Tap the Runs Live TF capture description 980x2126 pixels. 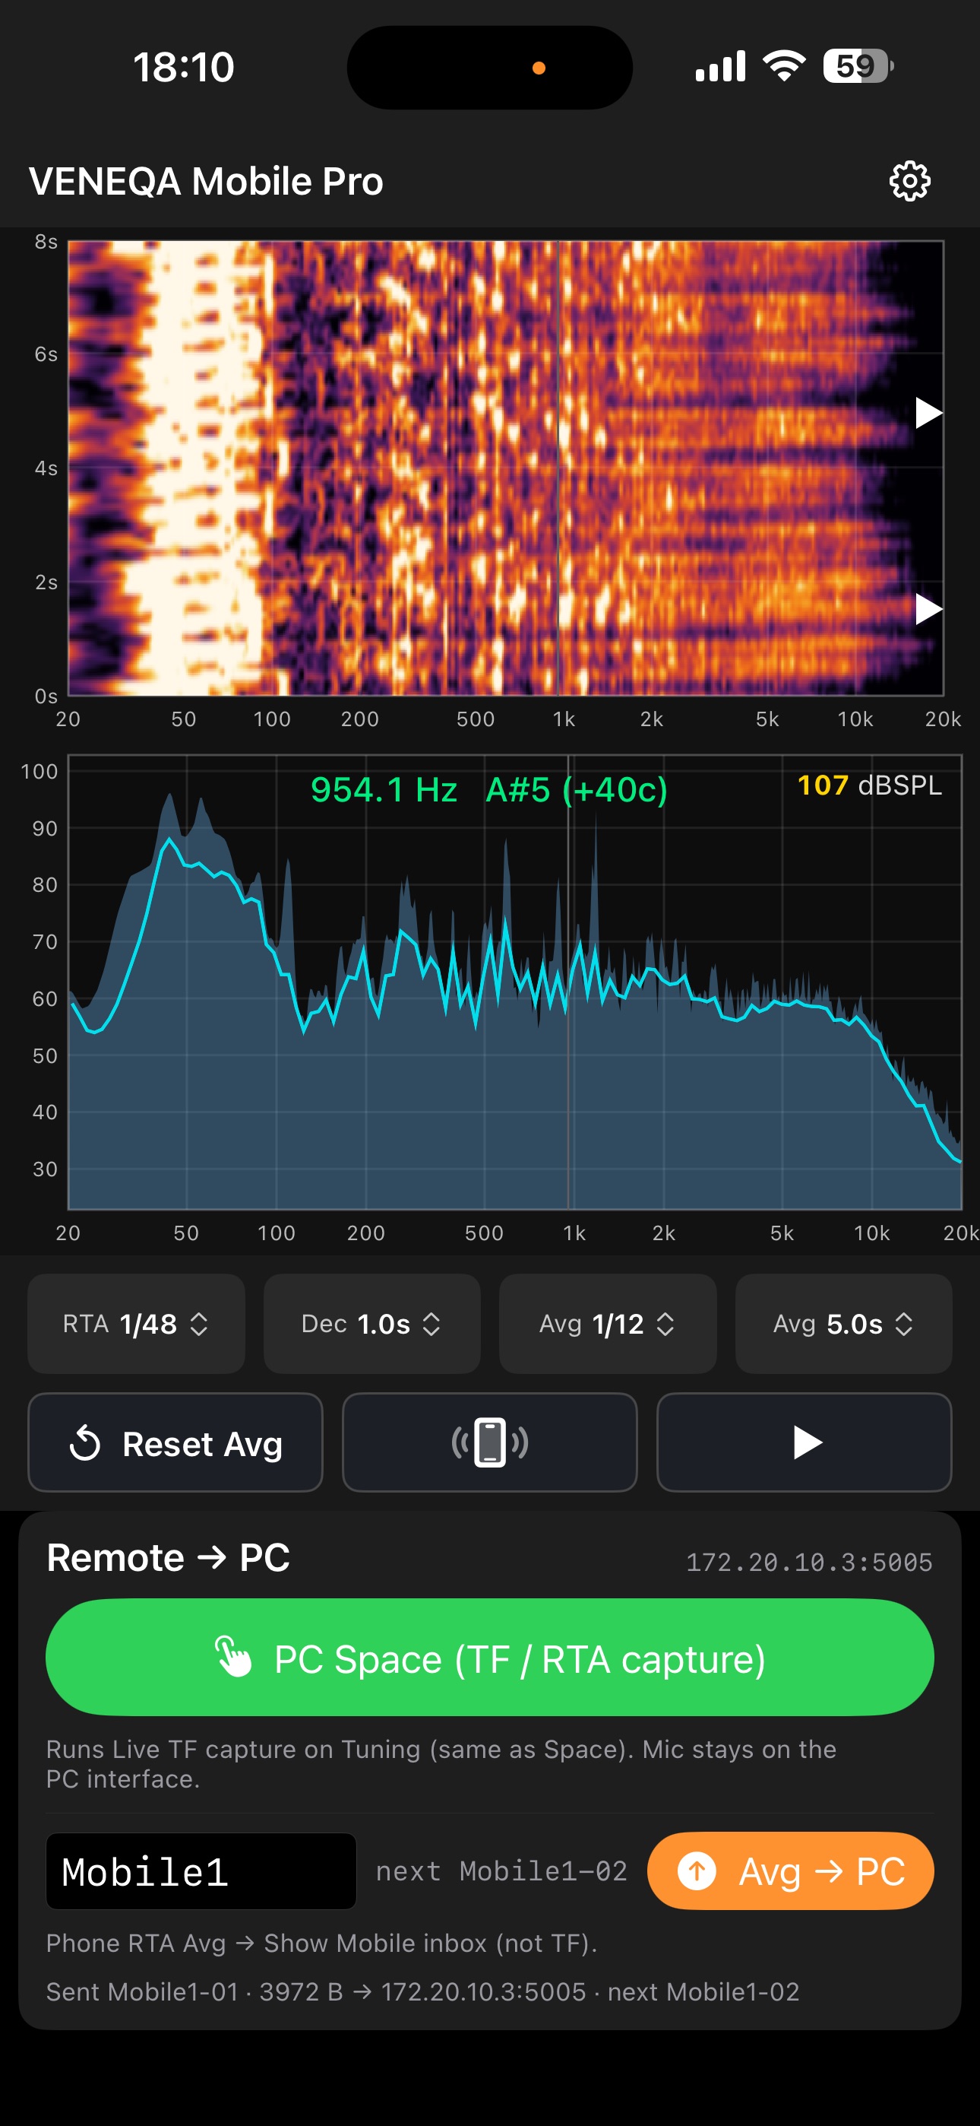click(441, 1764)
